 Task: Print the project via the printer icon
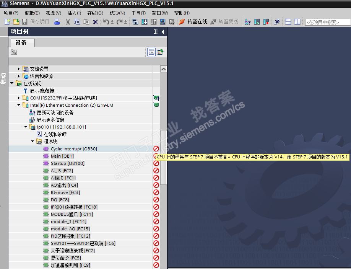point(57,22)
